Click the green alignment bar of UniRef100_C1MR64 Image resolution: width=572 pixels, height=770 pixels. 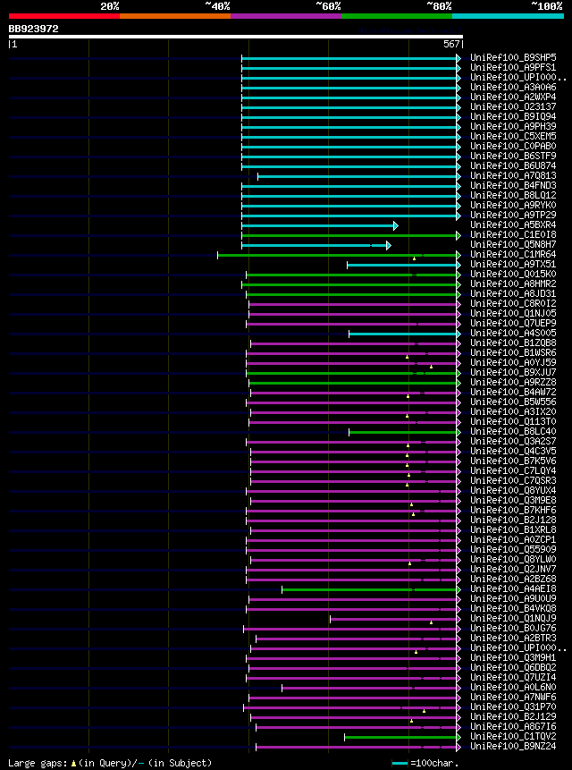340,256
